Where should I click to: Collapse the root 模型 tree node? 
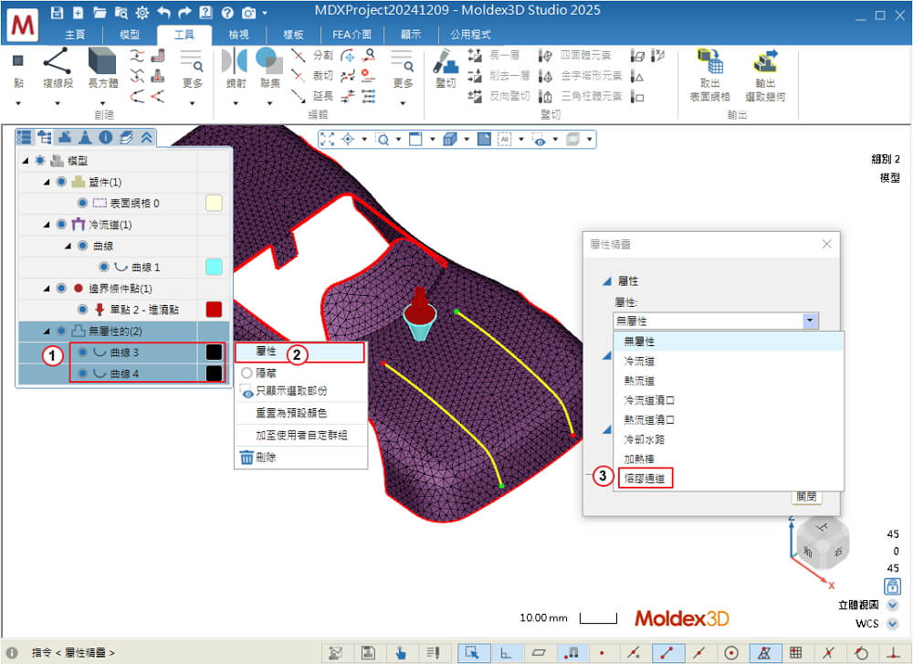25,161
